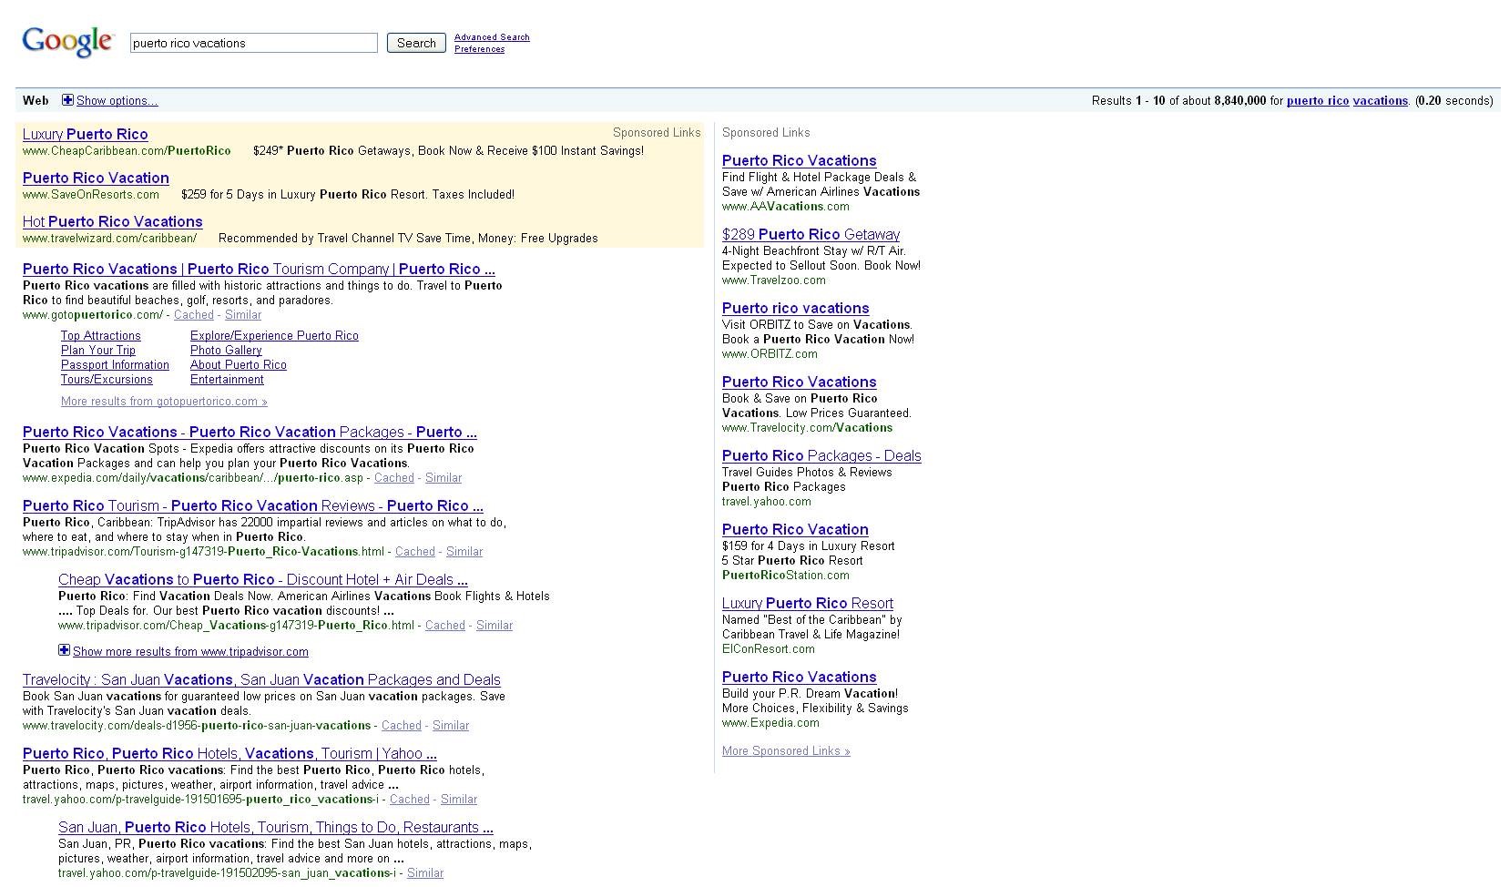Screen dimensions: 1509x887
Task: Open Entertainment sitelink
Action: 227,380
